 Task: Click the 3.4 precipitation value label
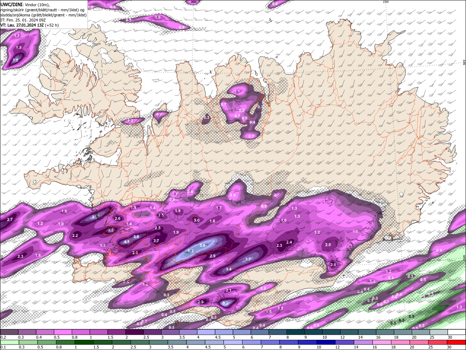[229, 269]
